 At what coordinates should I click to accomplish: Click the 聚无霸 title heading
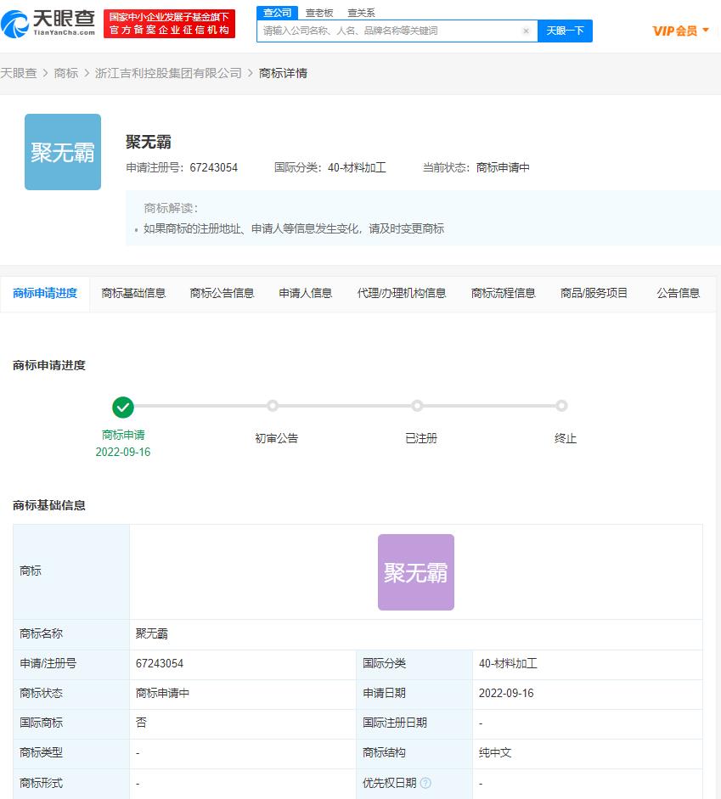point(149,142)
